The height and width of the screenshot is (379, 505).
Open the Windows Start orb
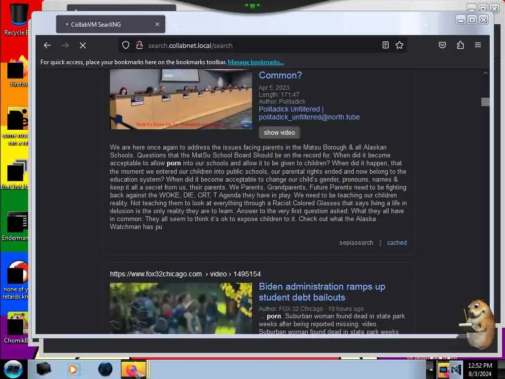13,369
